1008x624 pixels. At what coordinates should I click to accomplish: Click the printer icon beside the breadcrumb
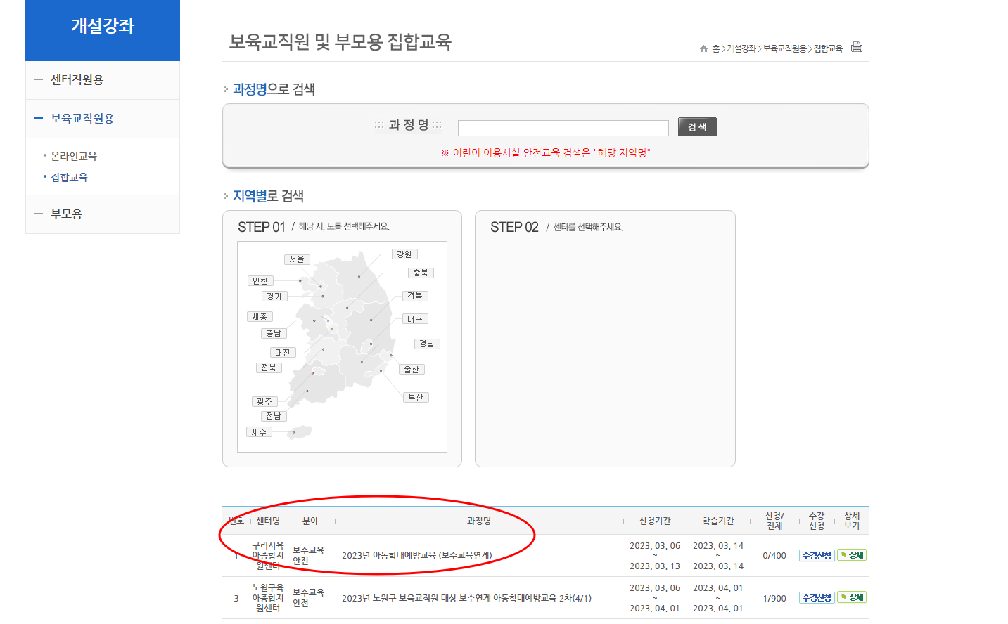tap(856, 47)
